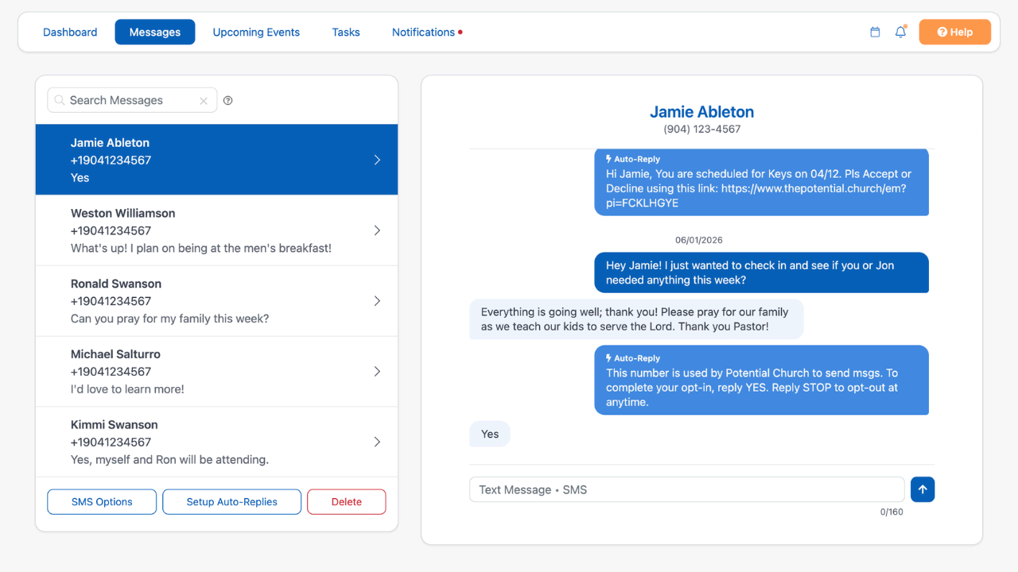Click the 0/160 character counter
This screenshot has width=1018, height=572.
click(x=892, y=512)
